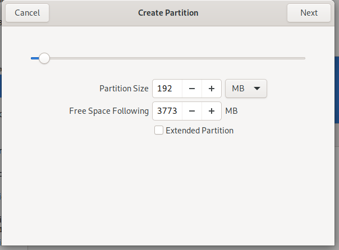Enable the Extended Partition checkbox
This screenshot has height=250, width=339.
159,131
